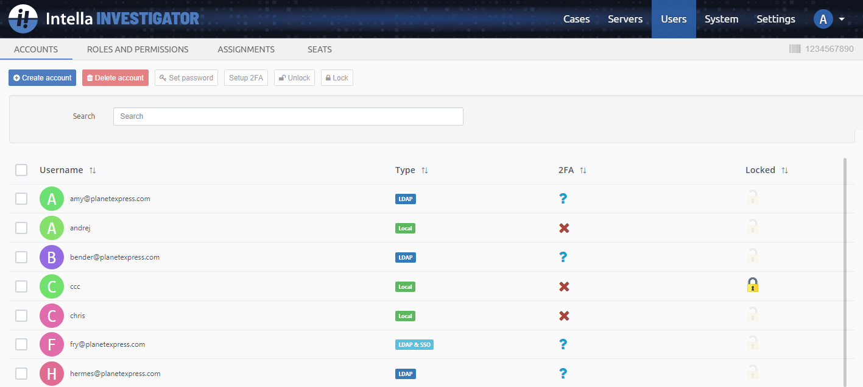Image resolution: width=863 pixels, height=387 pixels.
Task: Switch to the Roles and Permissions tab
Action: click(138, 49)
